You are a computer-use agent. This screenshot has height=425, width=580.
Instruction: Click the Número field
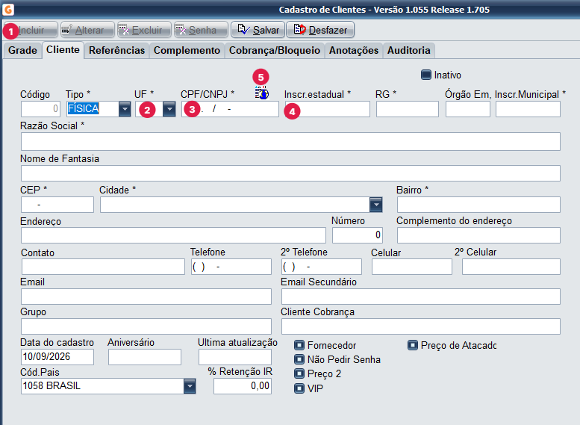pos(358,235)
